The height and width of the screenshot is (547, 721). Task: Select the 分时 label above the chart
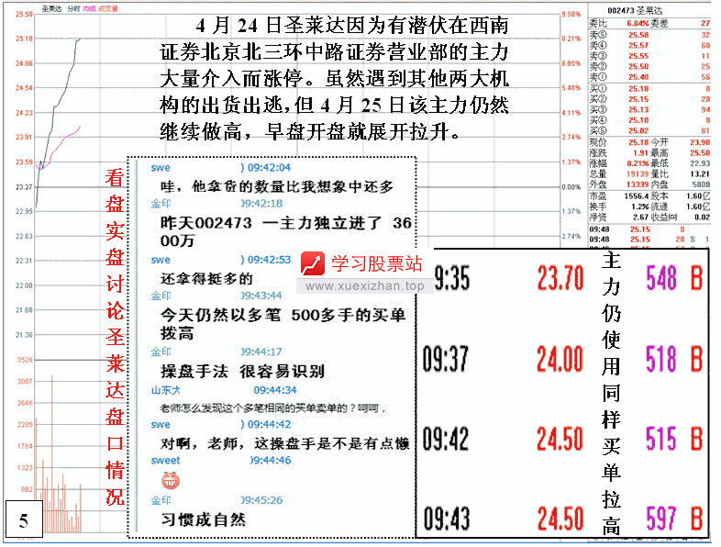point(73,9)
